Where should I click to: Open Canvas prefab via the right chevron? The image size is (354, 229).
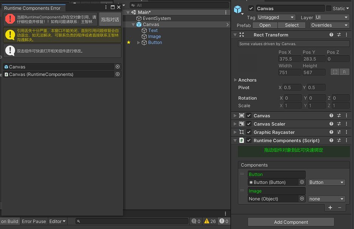[x=227, y=24]
